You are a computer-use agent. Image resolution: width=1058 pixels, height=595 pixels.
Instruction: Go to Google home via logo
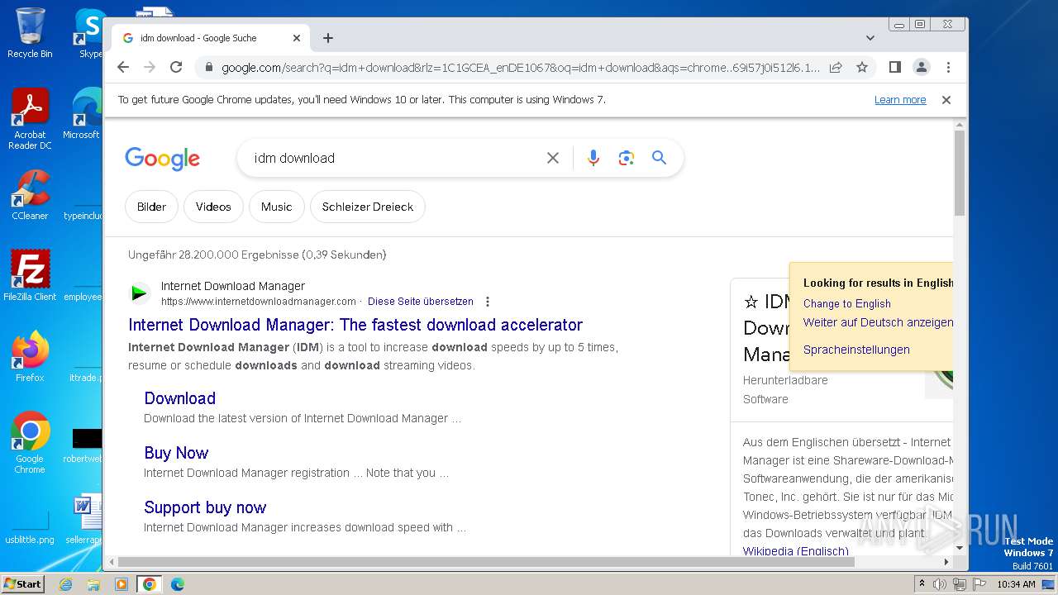163,158
